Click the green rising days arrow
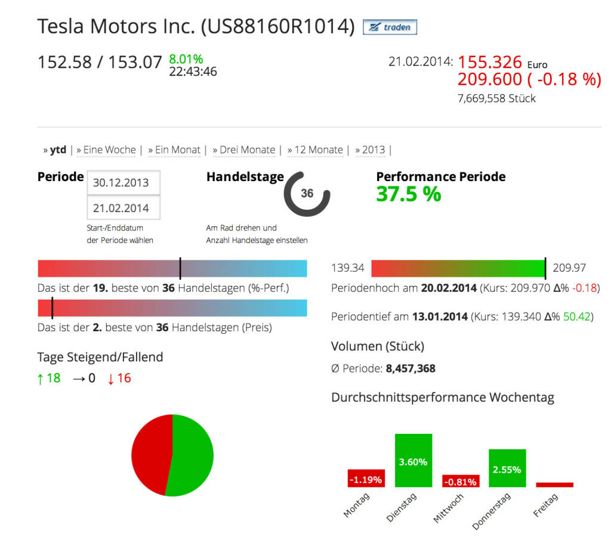 pyautogui.click(x=41, y=378)
